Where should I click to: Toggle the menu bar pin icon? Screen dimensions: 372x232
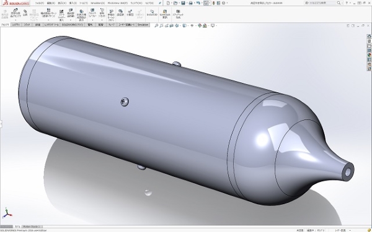(160, 3)
